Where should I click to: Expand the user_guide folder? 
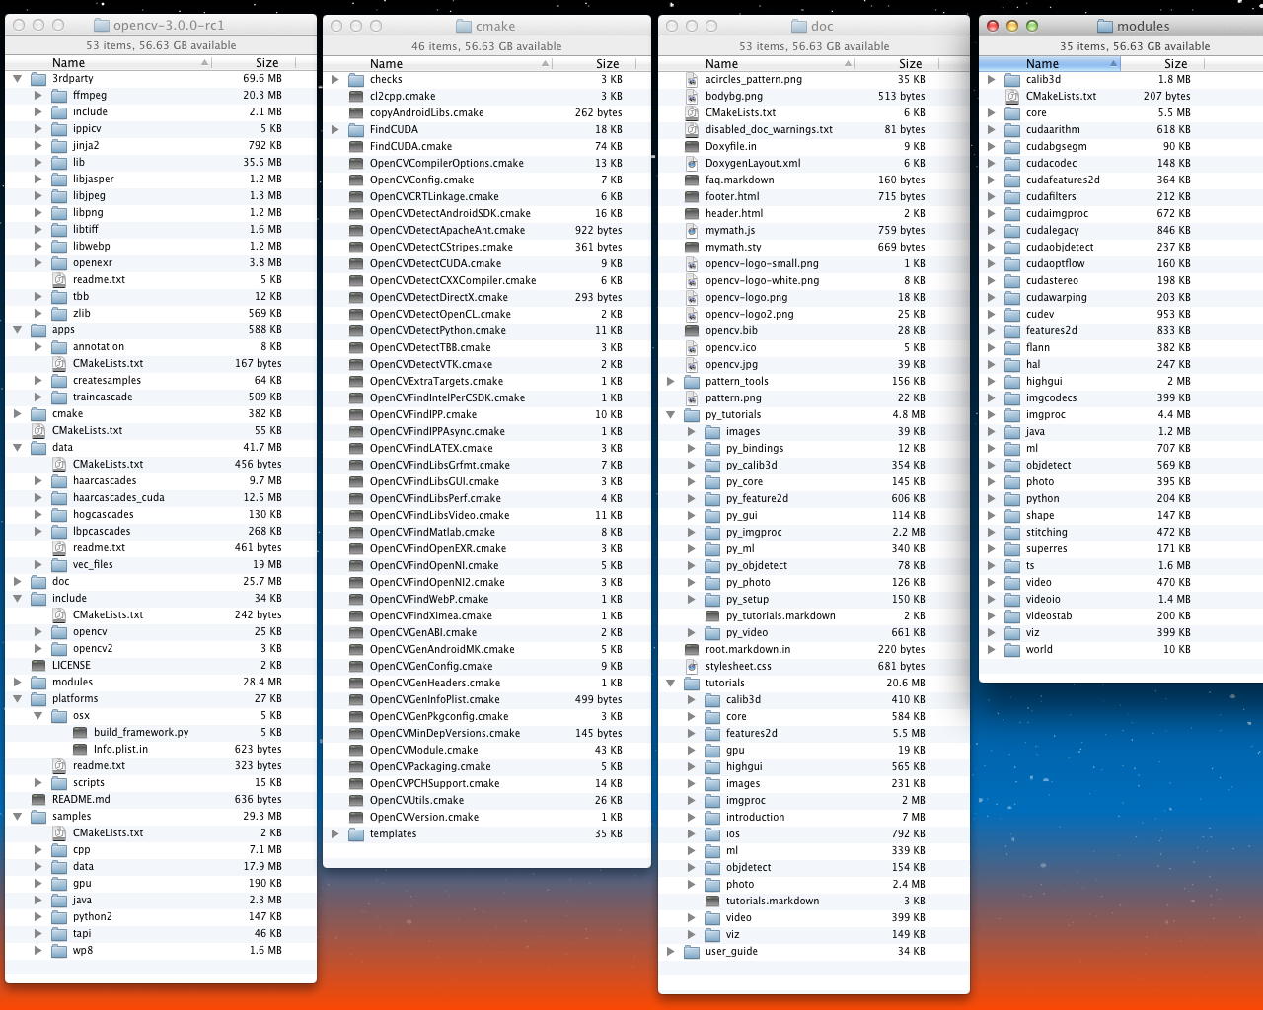click(671, 952)
